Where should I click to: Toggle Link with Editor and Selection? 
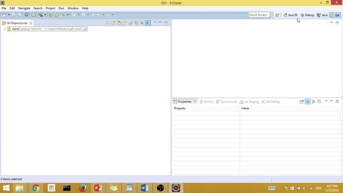point(136,23)
